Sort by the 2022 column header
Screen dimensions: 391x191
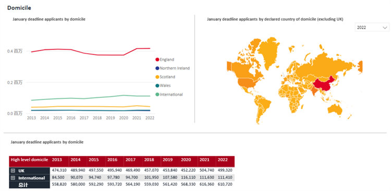pos(223,160)
